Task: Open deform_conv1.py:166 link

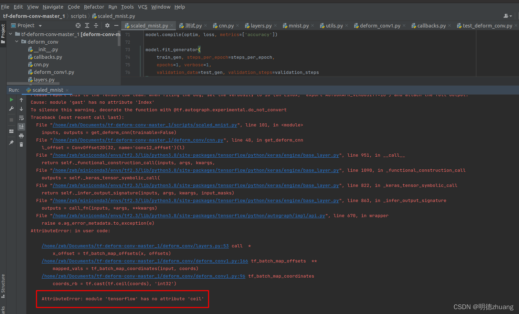Action: (x=145, y=261)
